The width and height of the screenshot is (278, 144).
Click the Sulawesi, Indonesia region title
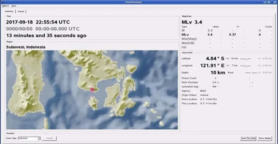[x=26, y=47]
